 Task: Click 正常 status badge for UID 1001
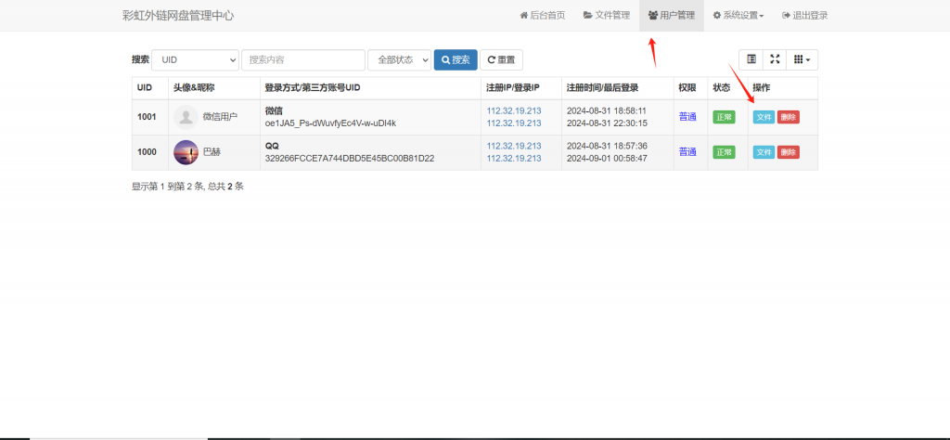pos(724,117)
